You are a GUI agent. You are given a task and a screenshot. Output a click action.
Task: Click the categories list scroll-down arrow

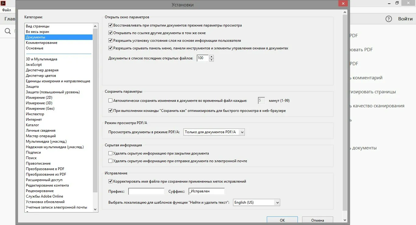[95, 209]
